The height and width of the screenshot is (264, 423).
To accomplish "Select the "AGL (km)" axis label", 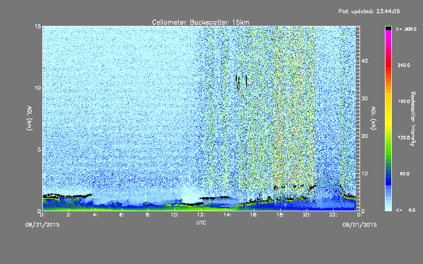I will [x=29, y=118].
